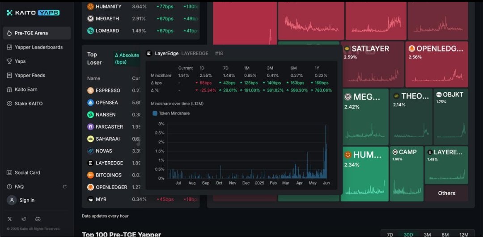This screenshot has height=237, width=483.
Task: Click the MYR token logo
Action: pos(90,199)
